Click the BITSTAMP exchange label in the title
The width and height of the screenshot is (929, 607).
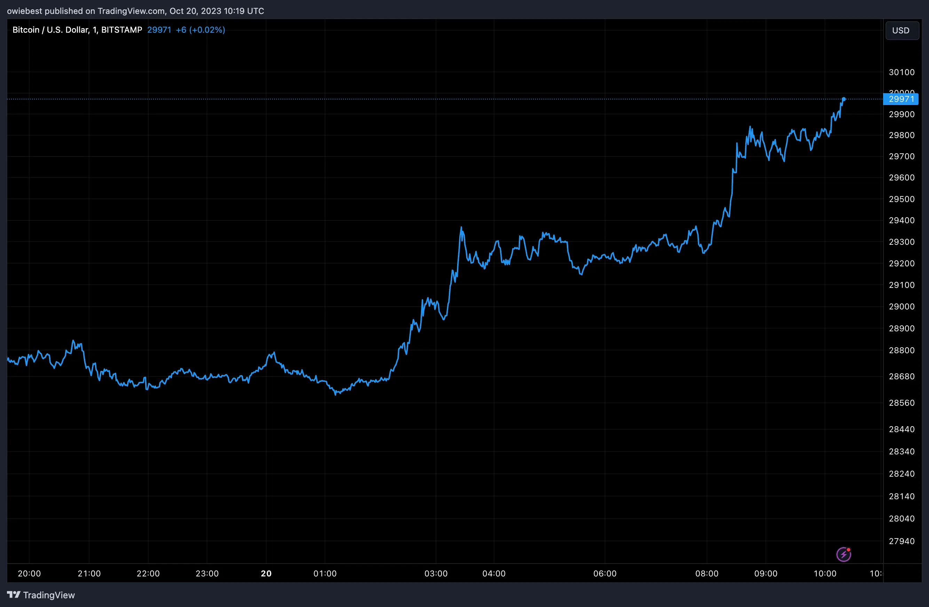[121, 30]
